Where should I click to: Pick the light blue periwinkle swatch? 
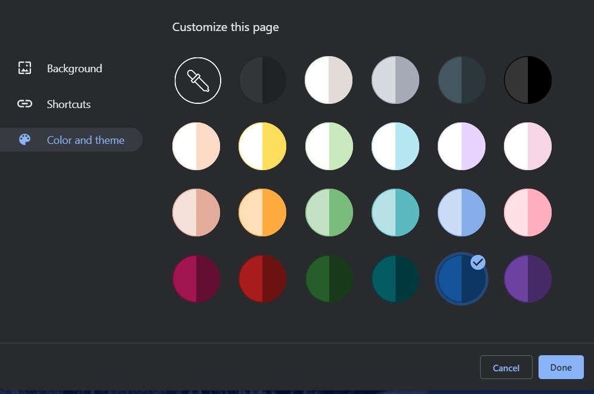(462, 213)
